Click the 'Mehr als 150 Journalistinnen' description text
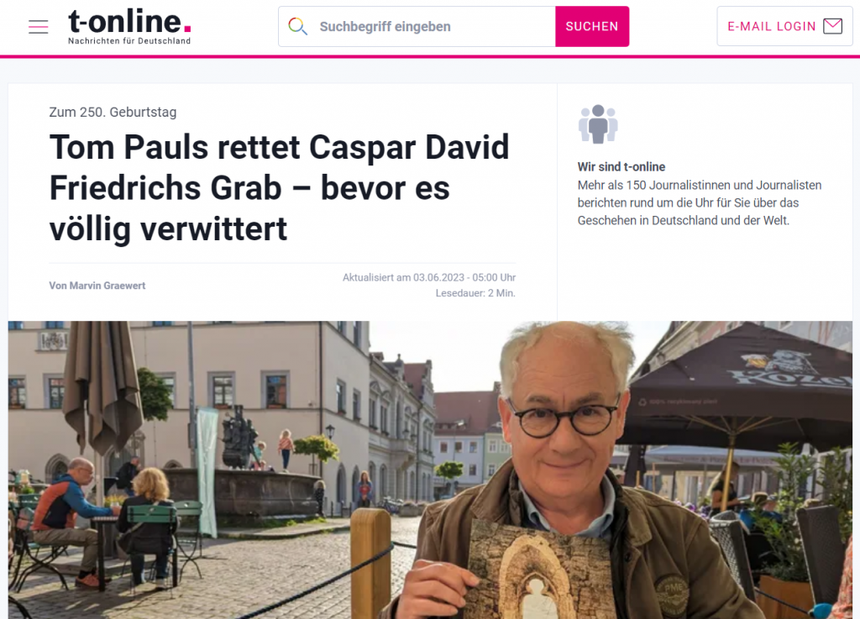The width and height of the screenshot is (860, 619). [700, 203]
